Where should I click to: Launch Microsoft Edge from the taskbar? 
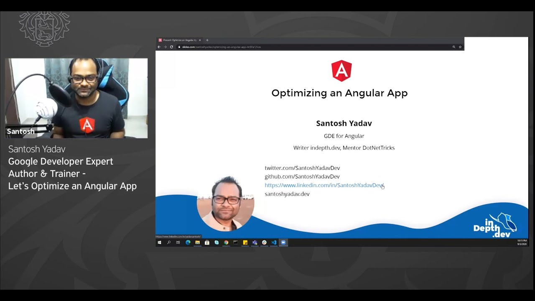188,242
